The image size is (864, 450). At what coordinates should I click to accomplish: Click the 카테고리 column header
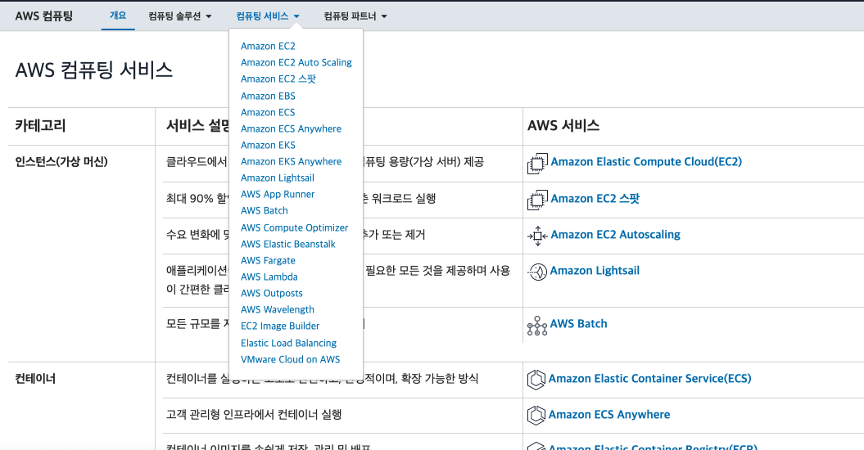[x=40, y=125]
